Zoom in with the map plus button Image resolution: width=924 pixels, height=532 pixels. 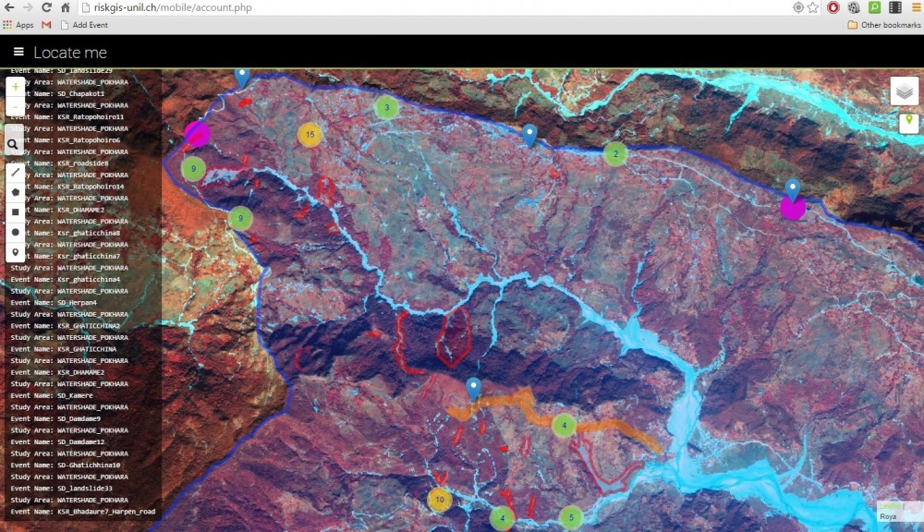[x=16, y=86]
